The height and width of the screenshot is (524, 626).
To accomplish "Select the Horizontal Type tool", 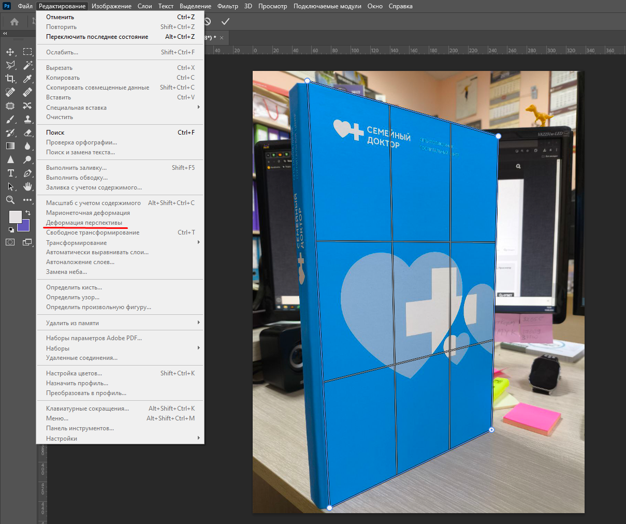I will (10, 173).
